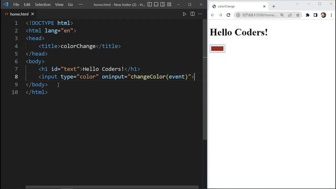Go forward in the browser
The height and width of the screenshot is (189, 336).
click(x=220, y=15)
